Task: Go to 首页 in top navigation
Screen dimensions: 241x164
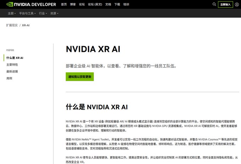Action: pos(64,4)
